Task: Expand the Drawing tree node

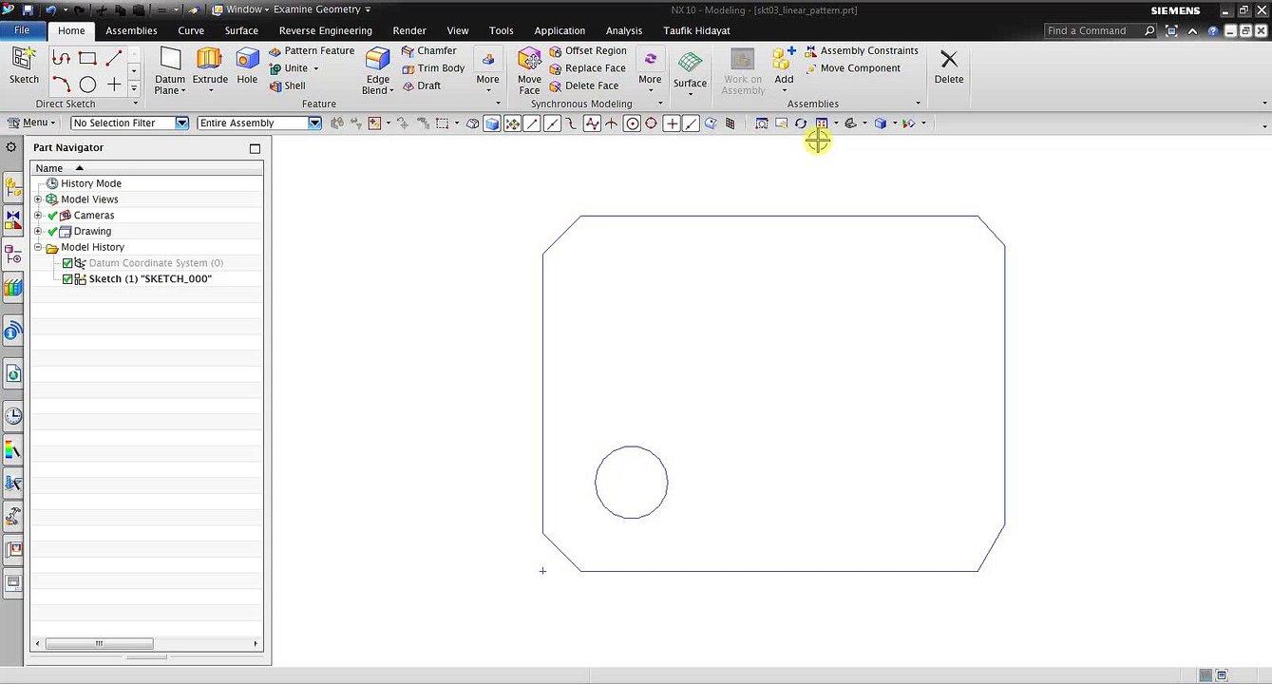Action: tap(38, 232)
